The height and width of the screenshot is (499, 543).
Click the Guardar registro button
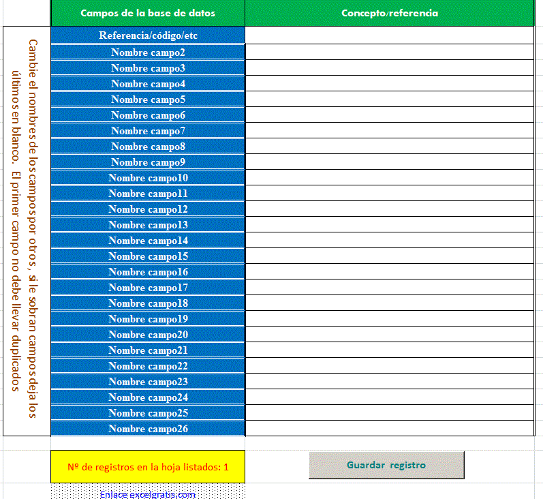[x=386, y=465]
